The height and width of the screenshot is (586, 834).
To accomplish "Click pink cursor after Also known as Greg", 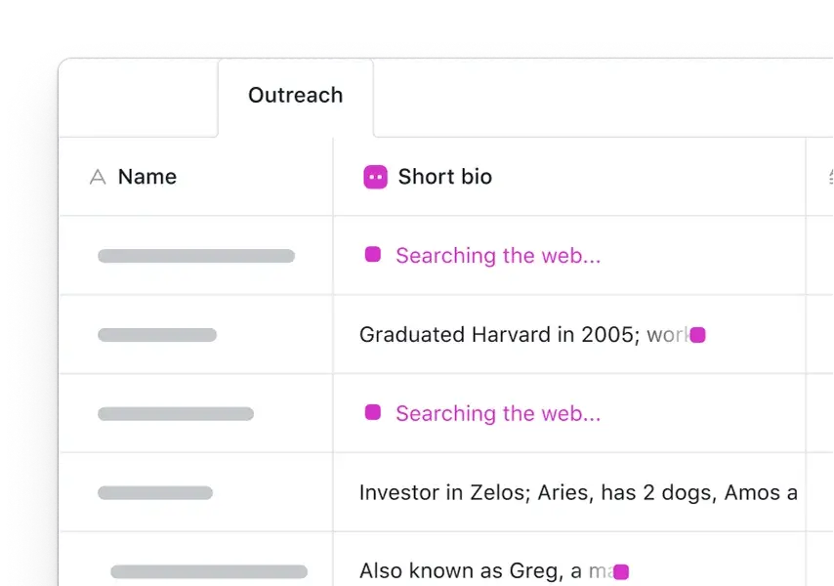I will coord(620,571).
